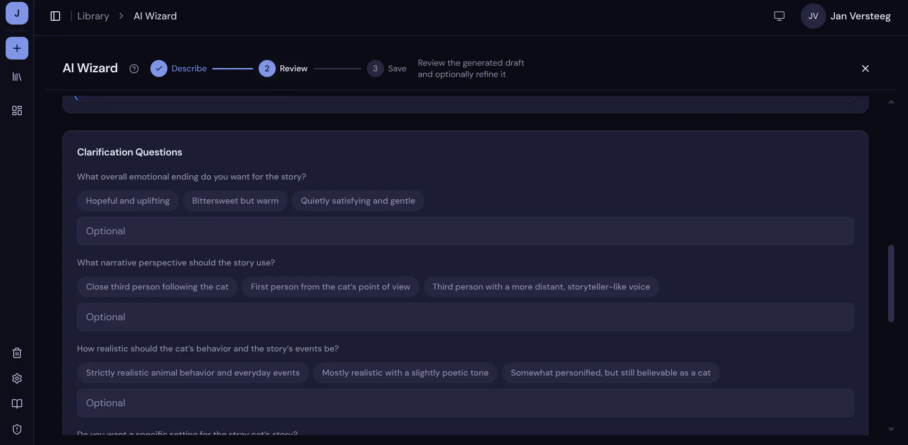
Task: Click the shield icon in the sidebar
Action: tap(17, 429)
